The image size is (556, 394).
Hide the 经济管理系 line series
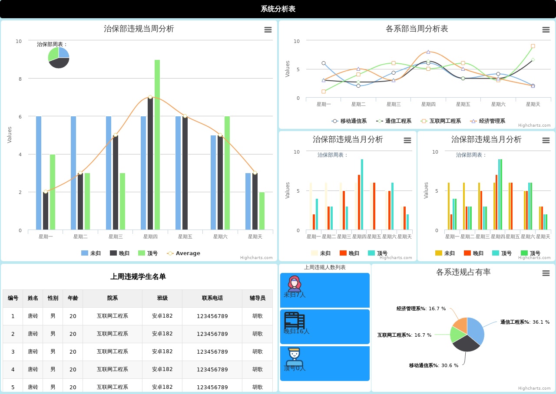point(487,121)
